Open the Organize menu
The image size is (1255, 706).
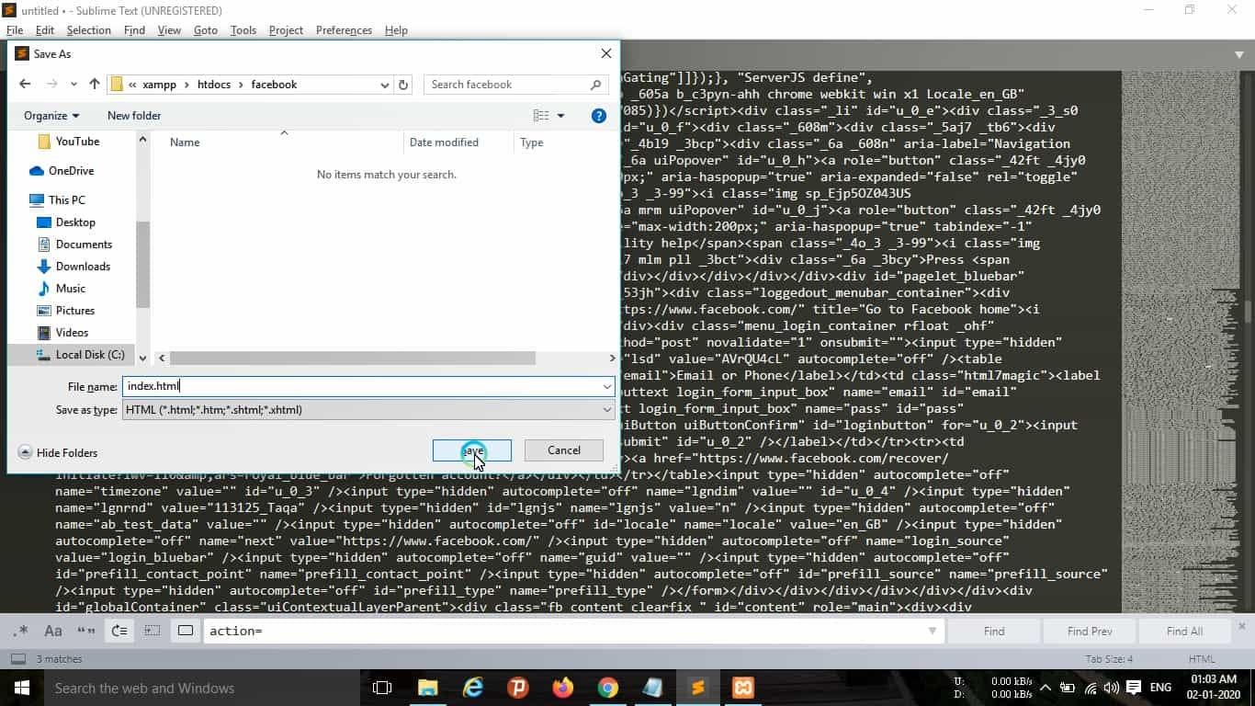click(51, 116)
